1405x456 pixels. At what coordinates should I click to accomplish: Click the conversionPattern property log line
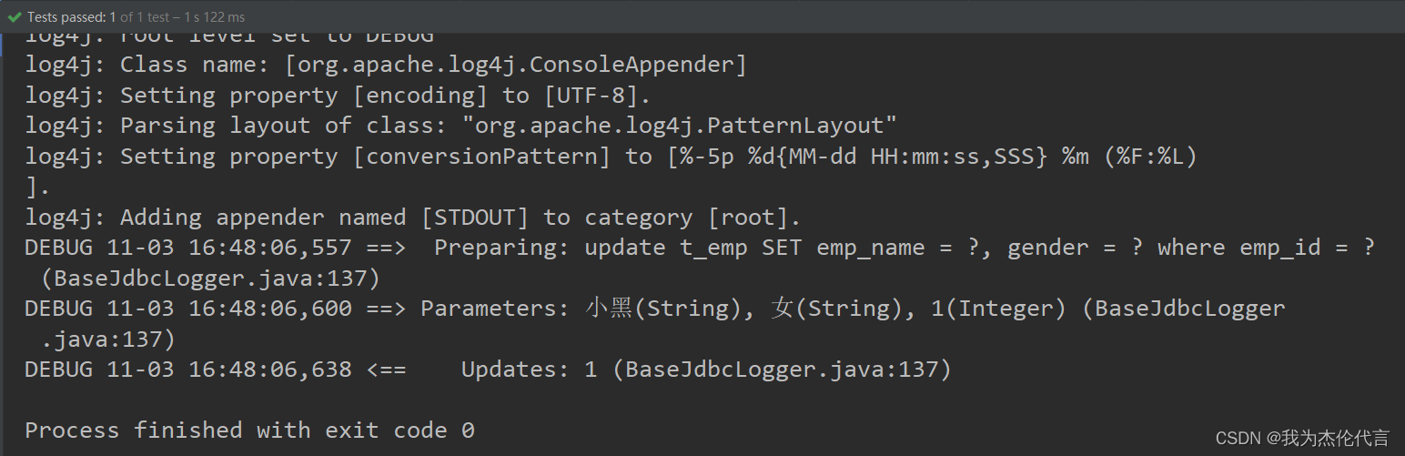tap(611, 157)
